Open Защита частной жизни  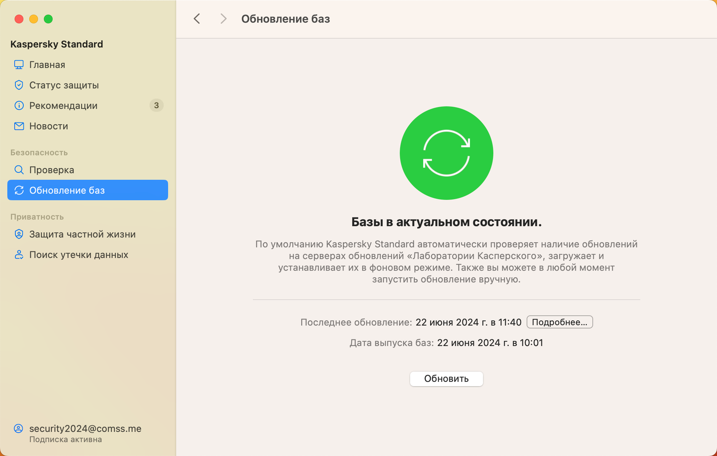coord(87,234)
